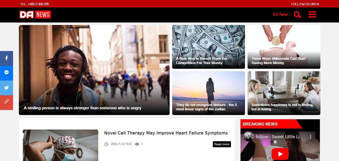Share via Facebook sidebar icon
This screenshot has width=339, height=161.
[7, 58]
